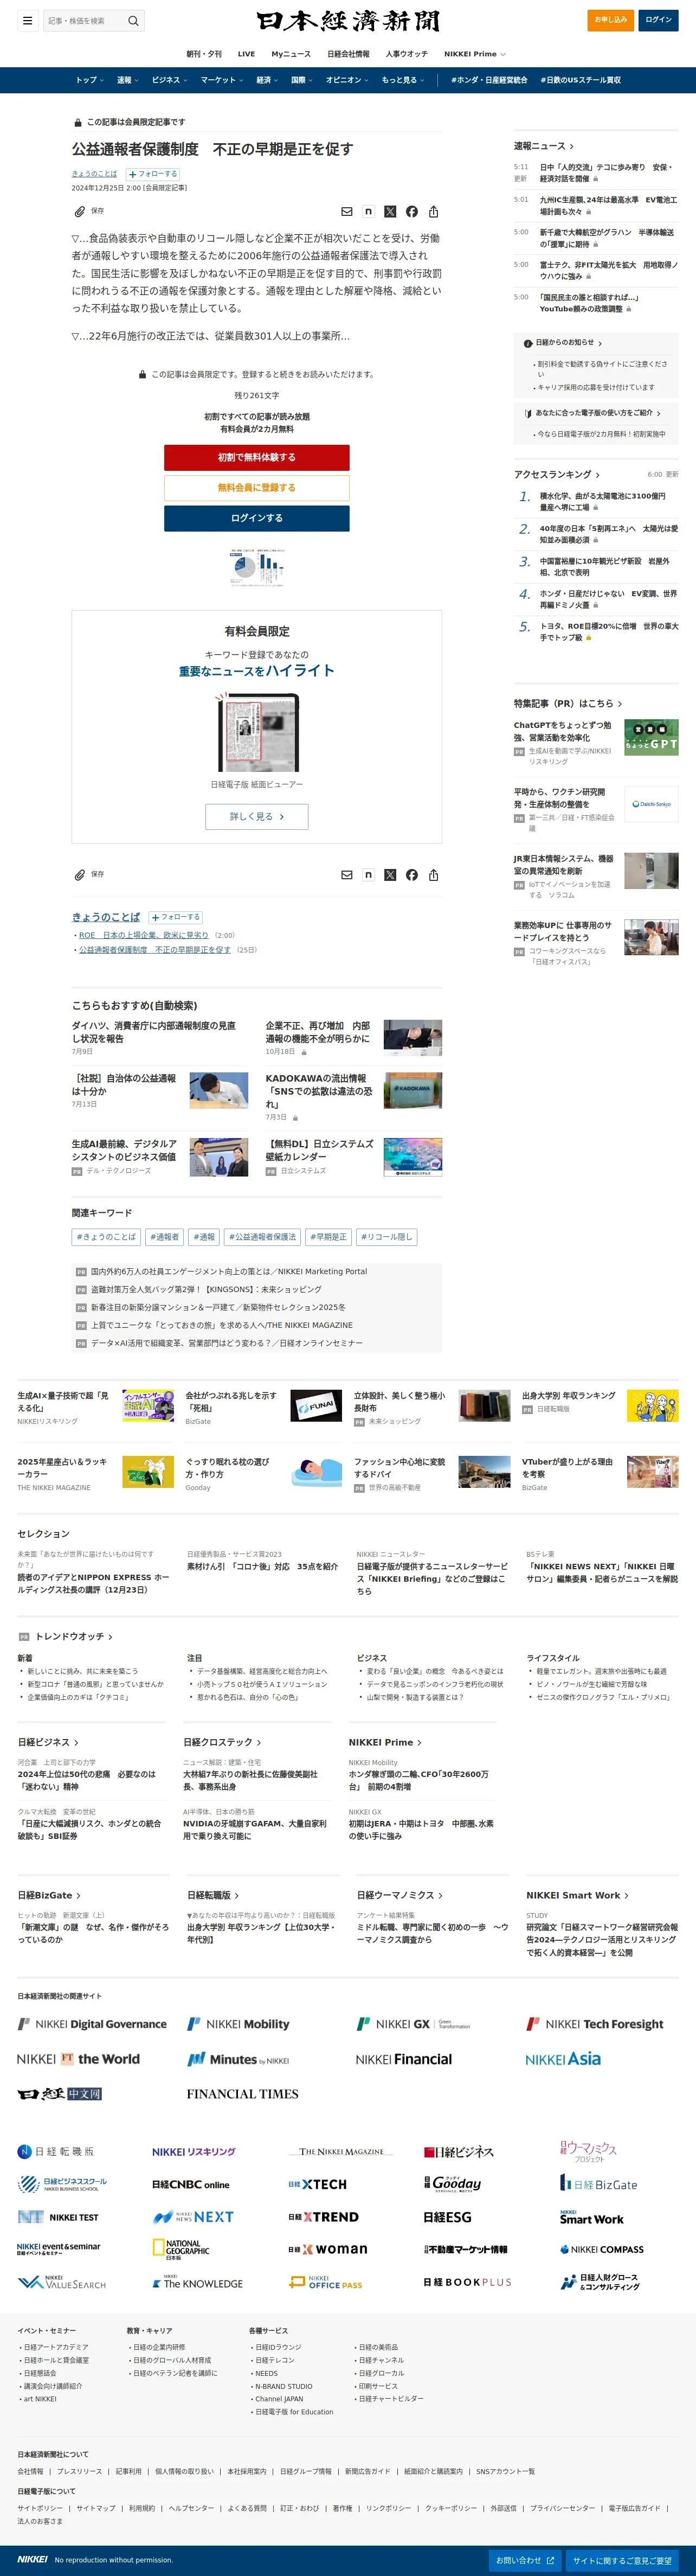Screen dimensions: 696x2576
Task: Click the bottom note share icon
Action: (x=368, y=875)
